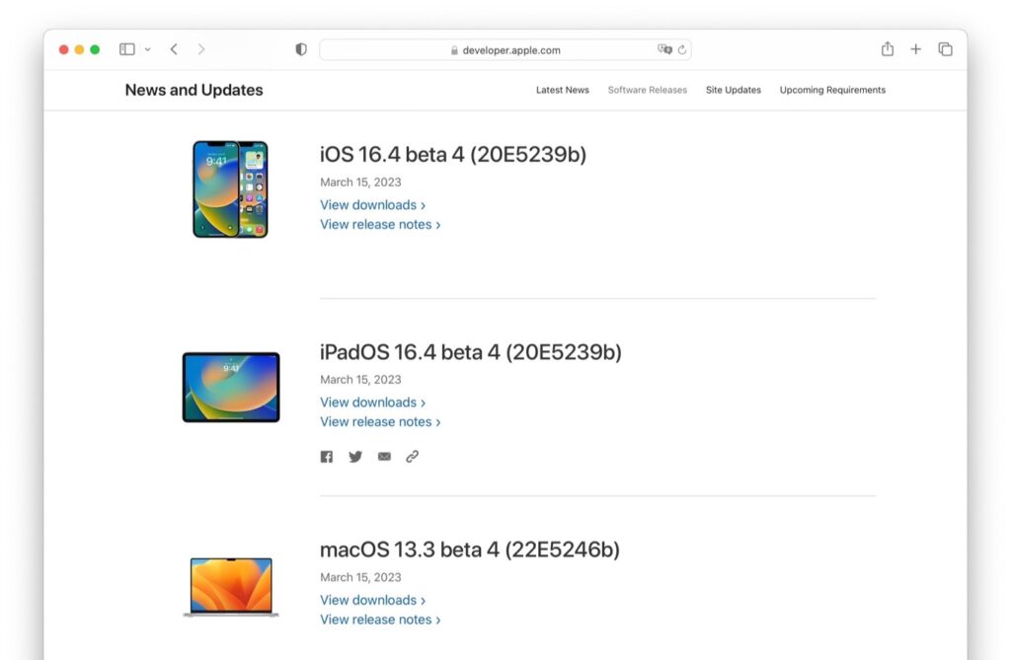The image size is (1011, 660).
Task: Open the translate icon in the address bar
Action: (664, 49)
